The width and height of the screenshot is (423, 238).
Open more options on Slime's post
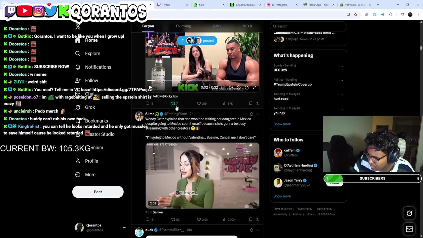(257, 114)
